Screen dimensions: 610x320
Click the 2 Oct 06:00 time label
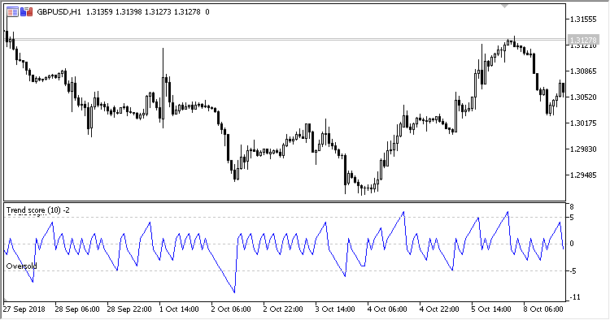[231, 309]
